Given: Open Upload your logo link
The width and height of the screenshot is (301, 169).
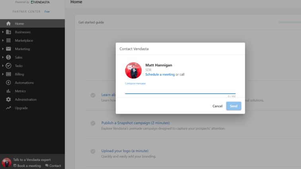Looking at the screenshot, I should [125, 151].
